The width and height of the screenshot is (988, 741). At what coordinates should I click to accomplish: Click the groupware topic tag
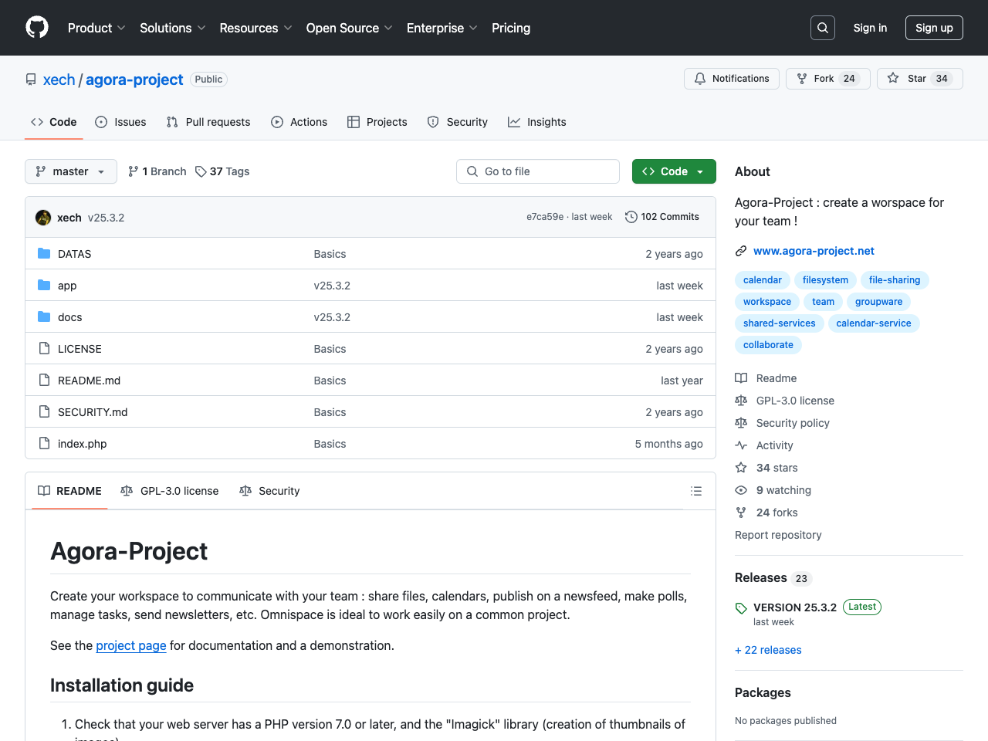(x=878, y=302)
